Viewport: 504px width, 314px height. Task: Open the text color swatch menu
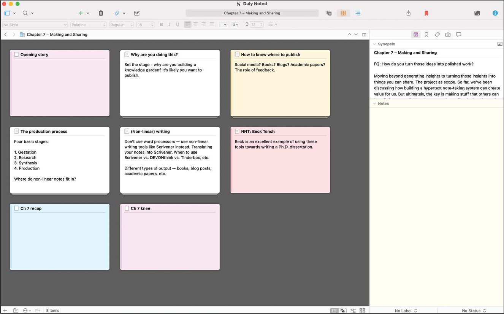tap(235, 24)
